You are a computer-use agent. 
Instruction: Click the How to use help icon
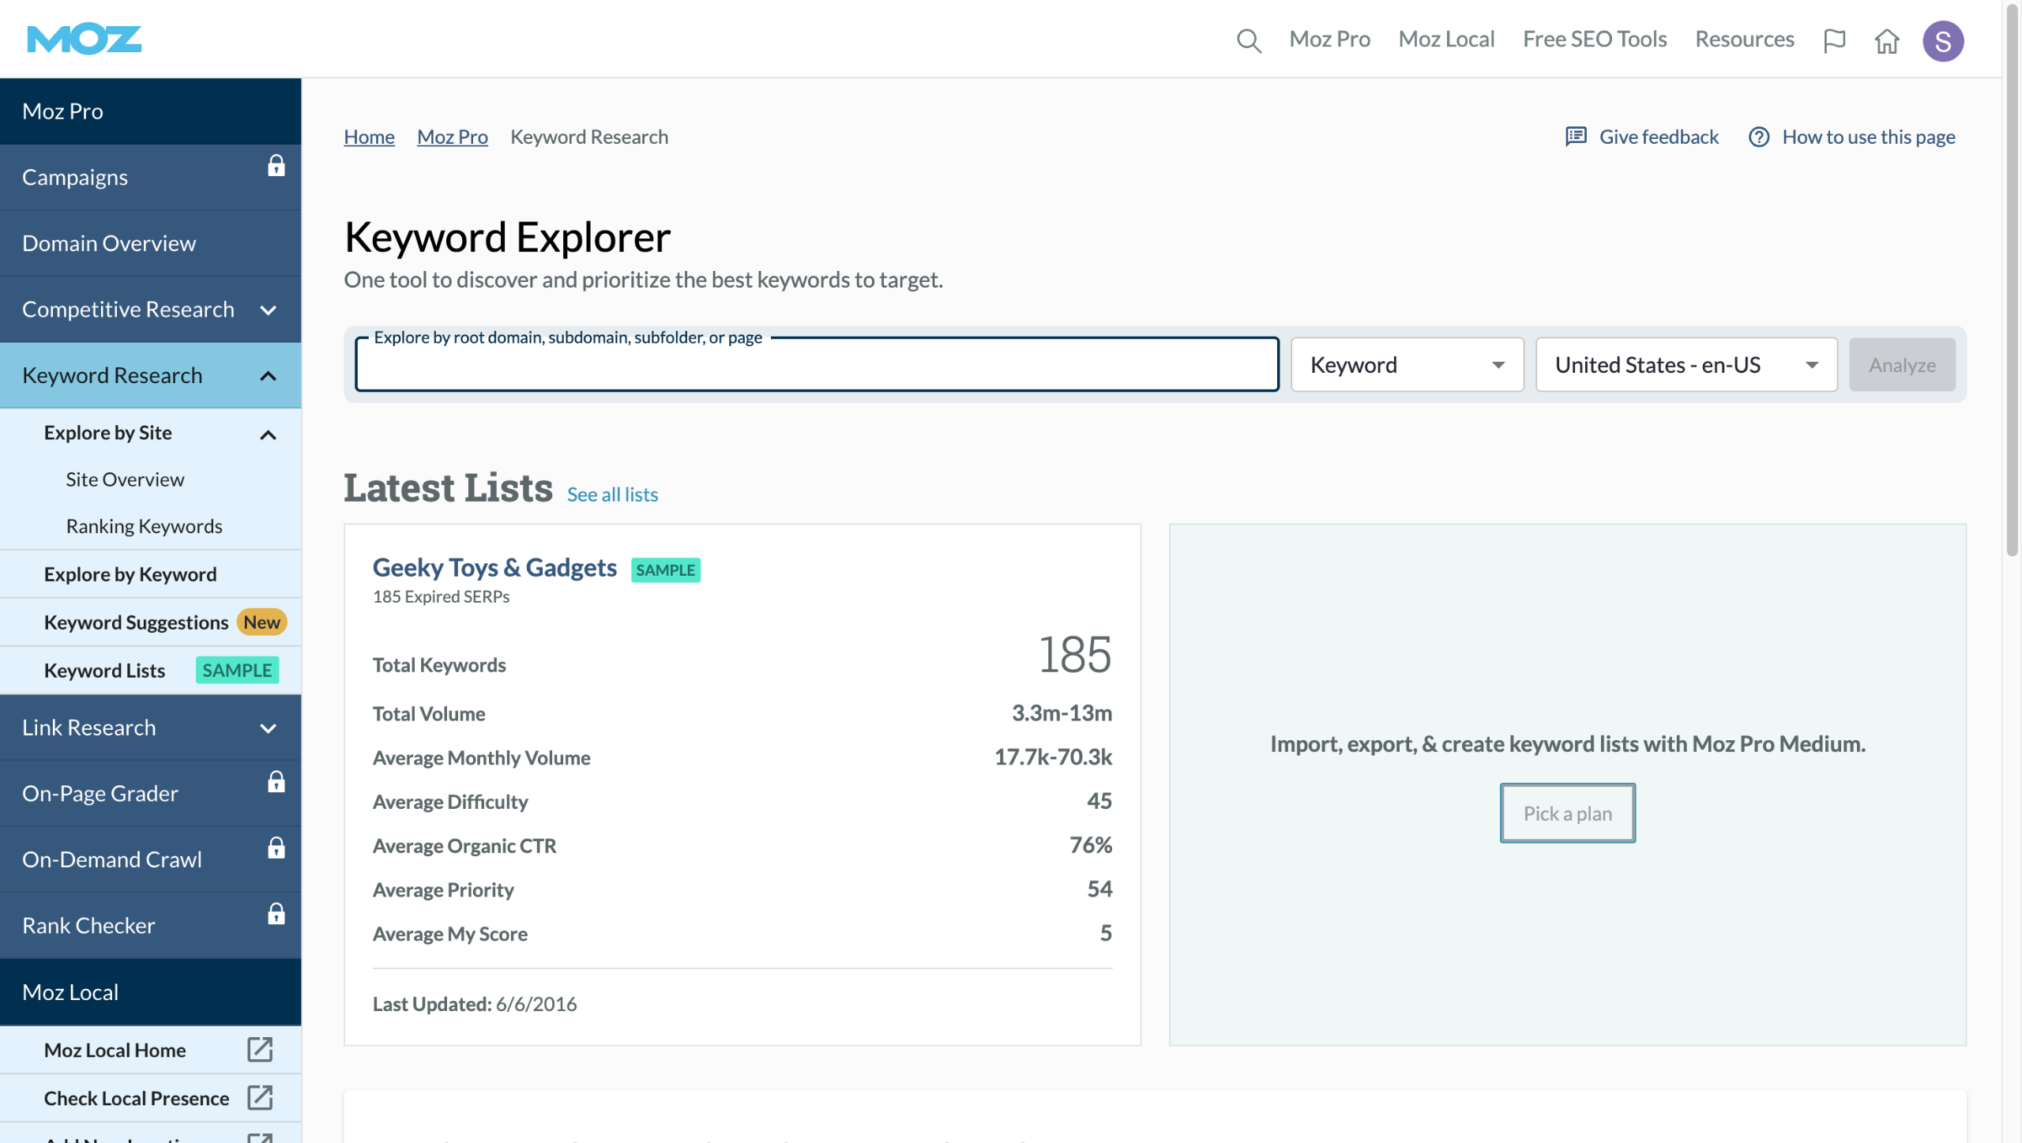(x=1758, y=137)
